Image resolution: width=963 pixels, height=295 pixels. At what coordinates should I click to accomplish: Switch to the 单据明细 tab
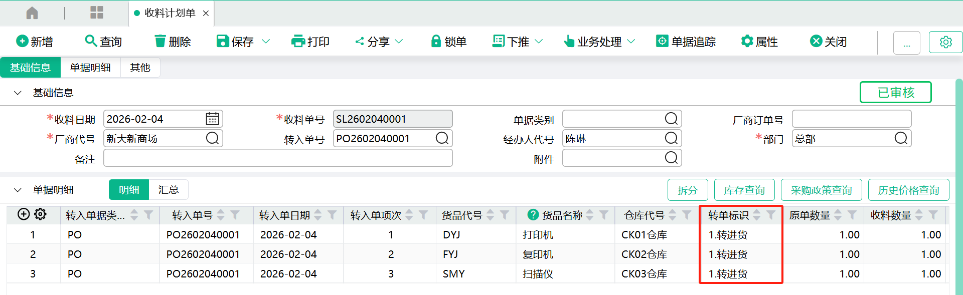click(x=90, y=68)
